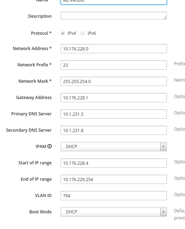185x229 pixels.
Task: Focus the Gateway Address field
Action: [114, 98]
